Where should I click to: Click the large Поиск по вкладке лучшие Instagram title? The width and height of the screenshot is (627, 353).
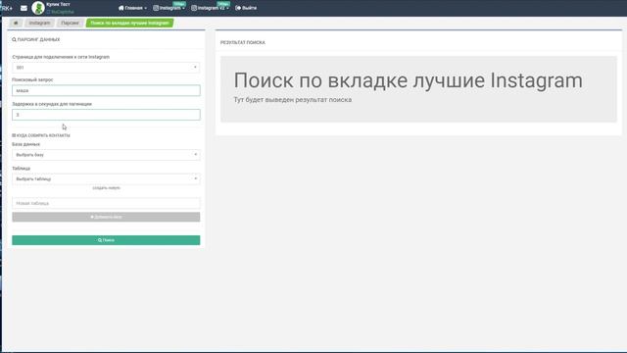pos(408,80)
